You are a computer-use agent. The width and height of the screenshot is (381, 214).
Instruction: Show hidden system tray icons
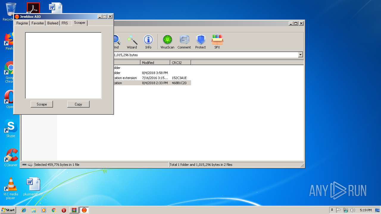point(332,210)
